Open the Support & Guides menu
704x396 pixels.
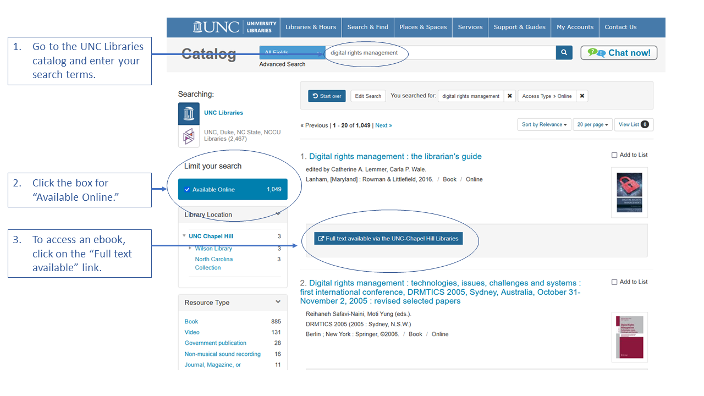point(520,27)
